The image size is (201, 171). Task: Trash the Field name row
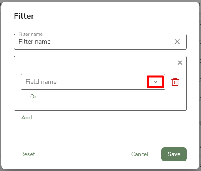[175, 82]
